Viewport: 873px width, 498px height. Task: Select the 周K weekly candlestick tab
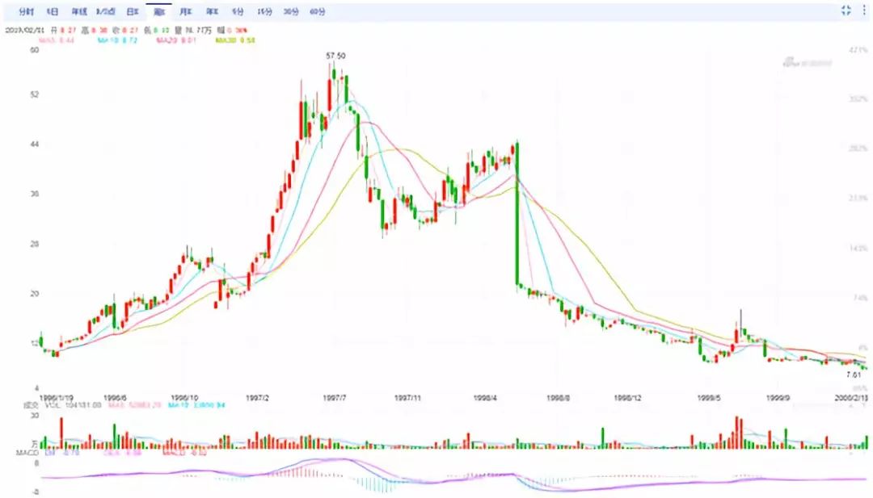(158, 12)
